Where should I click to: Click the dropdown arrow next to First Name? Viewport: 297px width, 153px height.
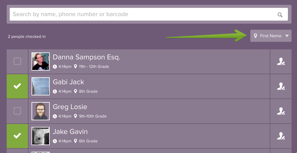(287, 36)
